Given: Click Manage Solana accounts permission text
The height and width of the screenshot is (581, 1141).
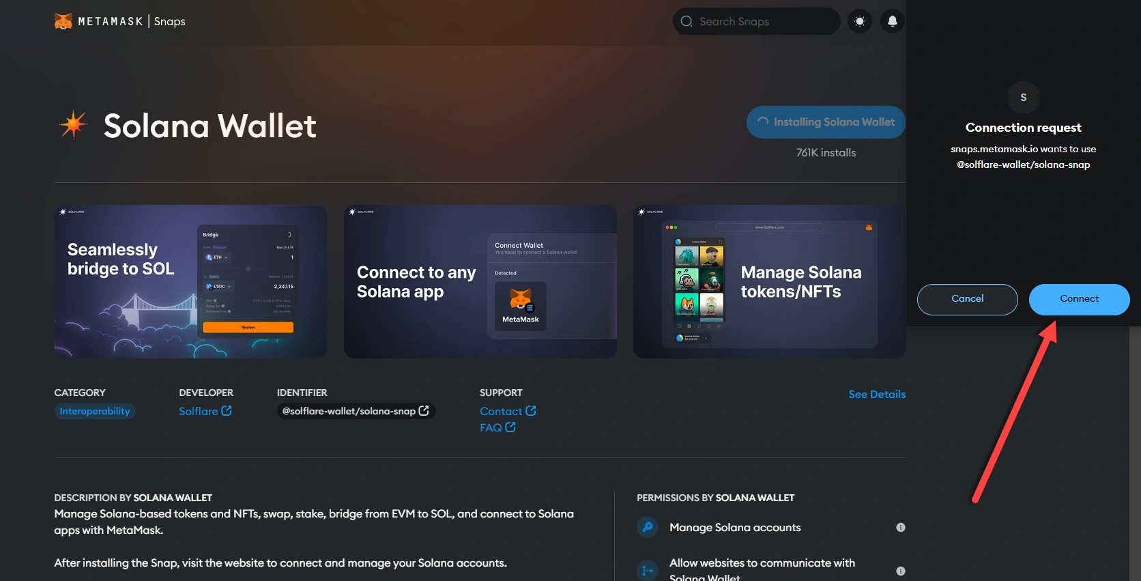Looking at the screenshot, I should 735,527.
